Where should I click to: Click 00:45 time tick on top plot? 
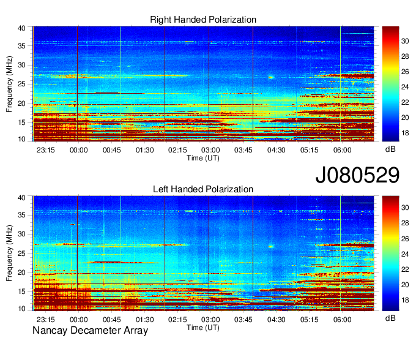112,150
